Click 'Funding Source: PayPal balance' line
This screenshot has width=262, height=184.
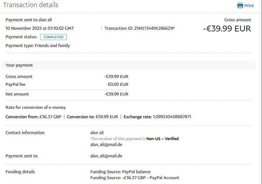[x=120, y=172]
